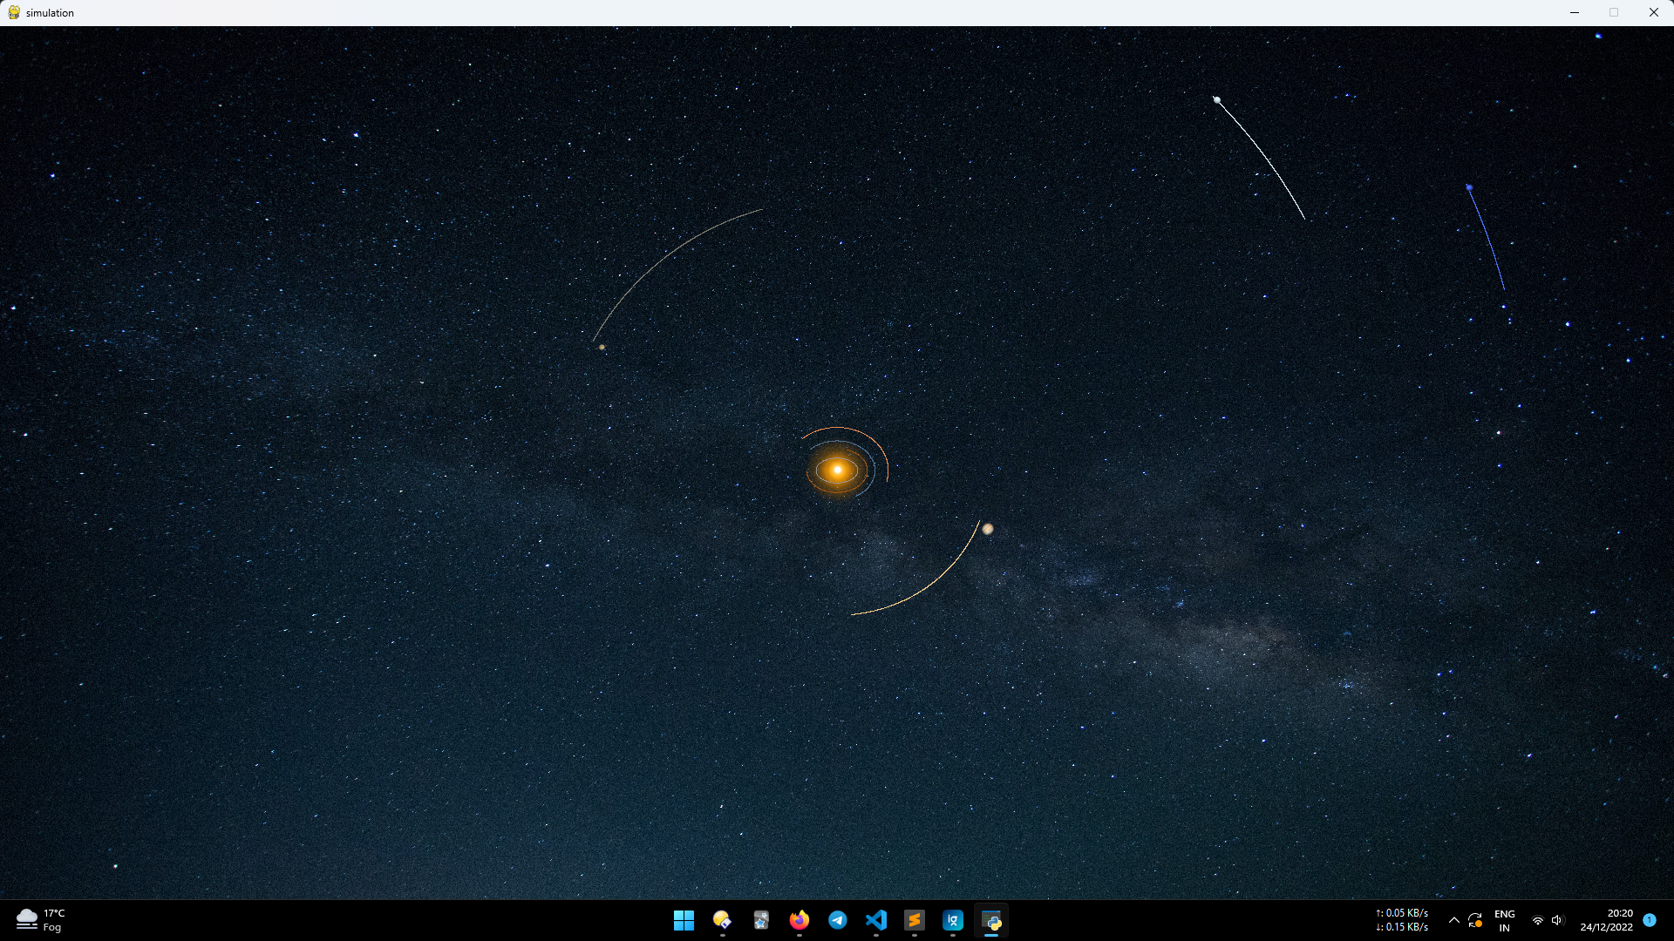Open Sublime Text from the taskbar
This screenshot has width=1674, height=941.
(x=914, y=920)
